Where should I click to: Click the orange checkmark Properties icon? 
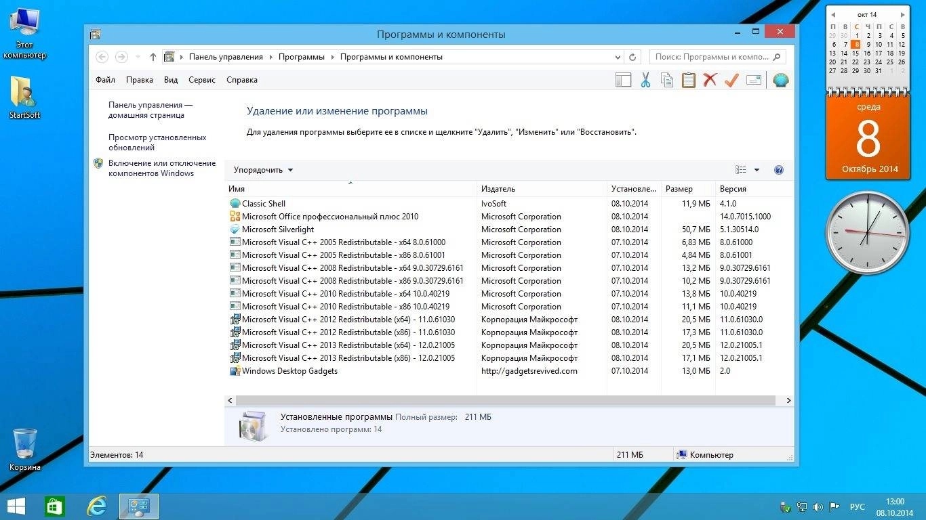point(731,80)
